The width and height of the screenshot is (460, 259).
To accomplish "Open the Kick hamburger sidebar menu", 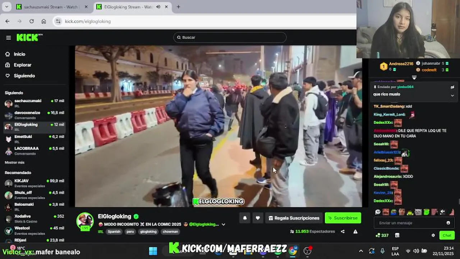I will point(8,37).
